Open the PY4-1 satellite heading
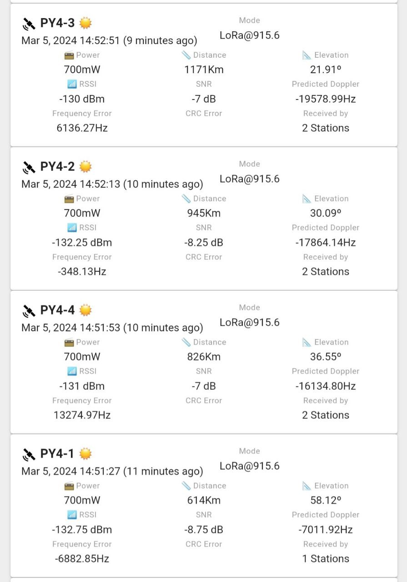Image resolution: width=407 pixels, height=582 pixels. tap(57, 454)
